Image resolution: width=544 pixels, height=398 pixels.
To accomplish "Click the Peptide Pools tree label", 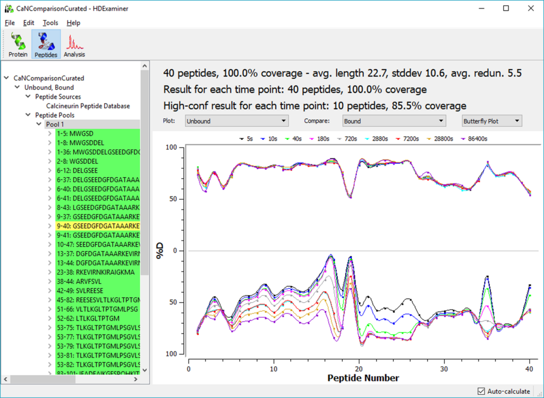I will tap(55, 115).
